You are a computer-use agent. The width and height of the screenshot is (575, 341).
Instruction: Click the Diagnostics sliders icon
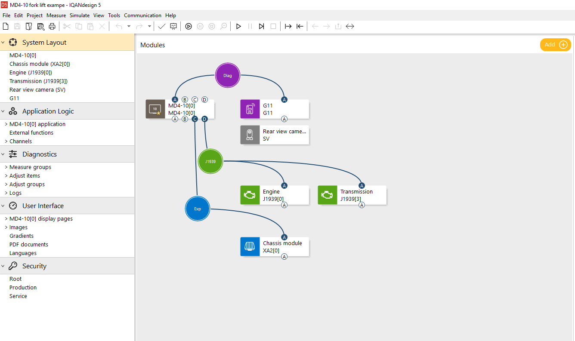(x=13, y=154)
